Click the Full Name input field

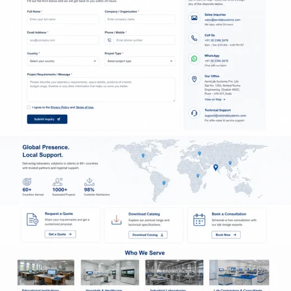pos(63,19)
